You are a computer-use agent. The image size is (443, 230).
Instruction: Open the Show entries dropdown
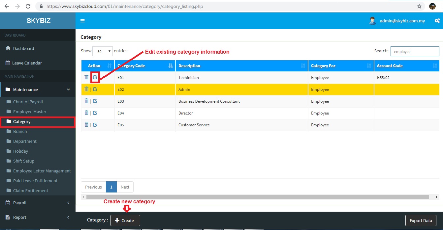point(103,51)
